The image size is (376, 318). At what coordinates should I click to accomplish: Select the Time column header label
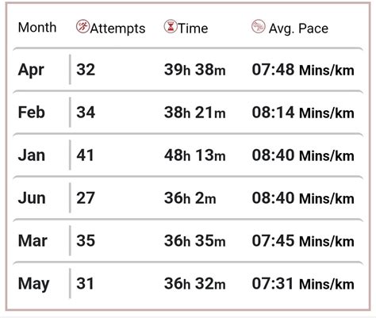click(x=193, y=29)
